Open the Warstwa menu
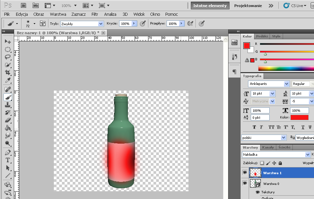 [x=58, y=14]
